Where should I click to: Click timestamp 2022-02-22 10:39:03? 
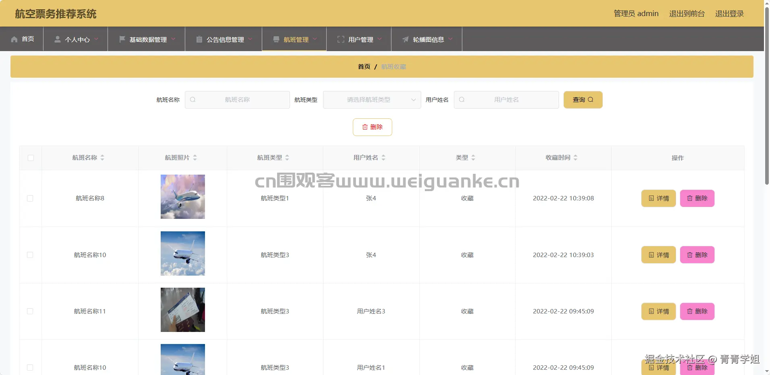[563, 255]
